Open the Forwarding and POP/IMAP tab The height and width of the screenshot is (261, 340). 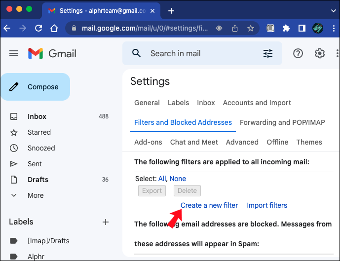[x=282, y=122]
